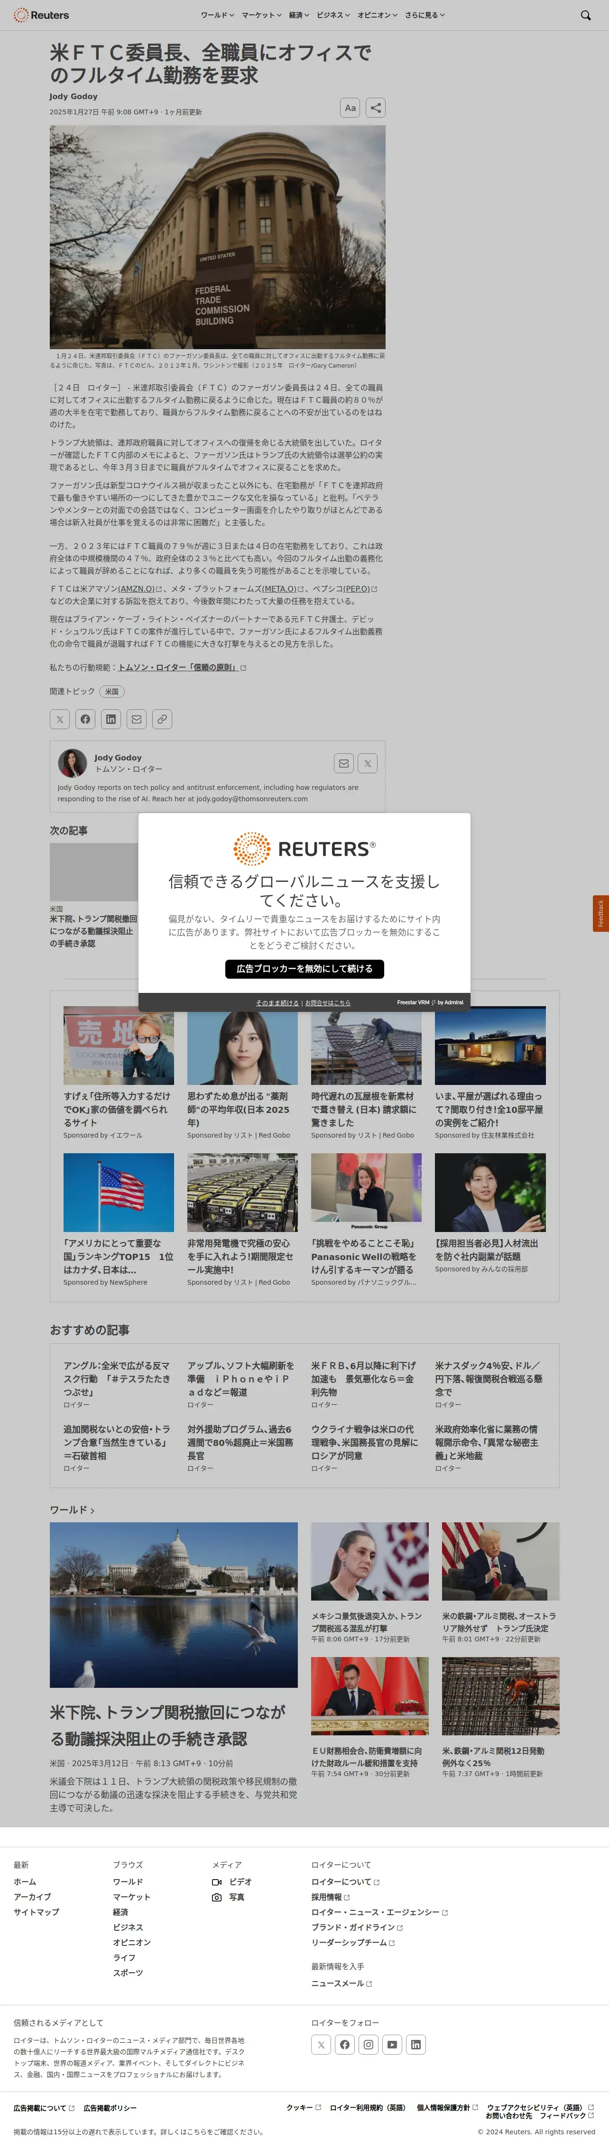
Task: Follow Reuters on YouTube in footer
Action: tap(392, 2045)
